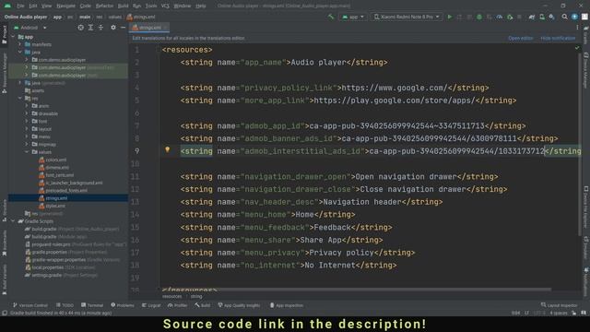Click the app_name string value 'Audio player'
590x332 pixels.
pos(318,62)
